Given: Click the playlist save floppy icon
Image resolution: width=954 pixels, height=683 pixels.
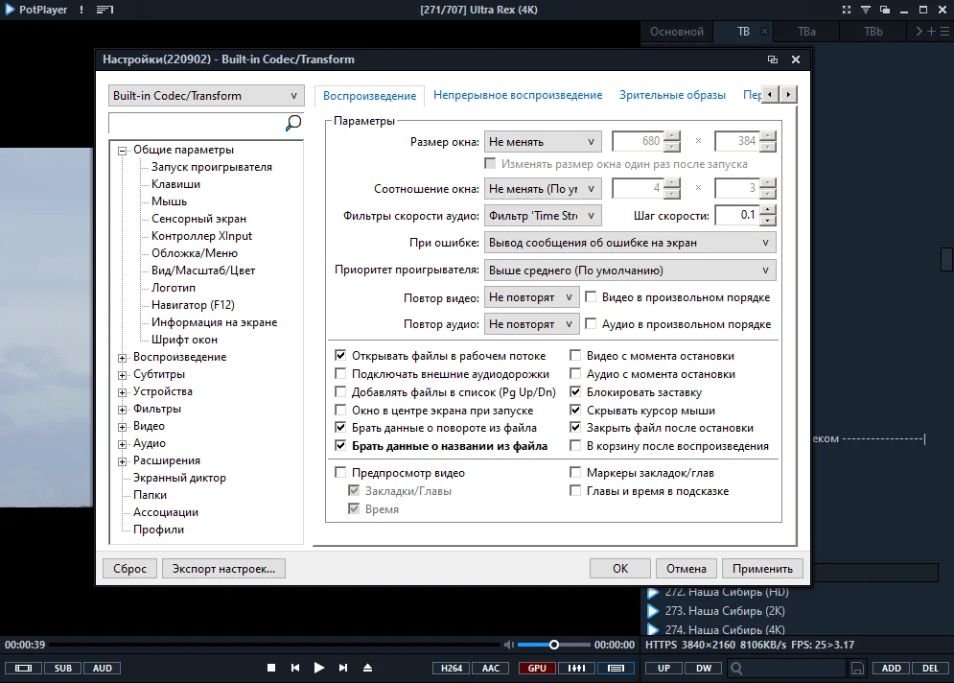Looking at the screenshot, I should tap(857, 669).
